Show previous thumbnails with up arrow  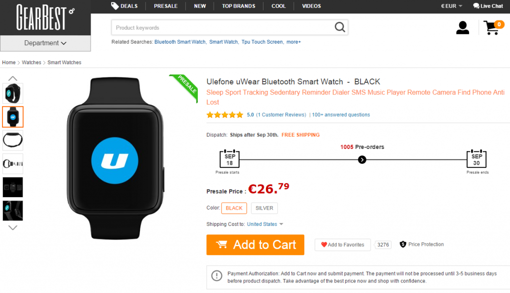12,78
